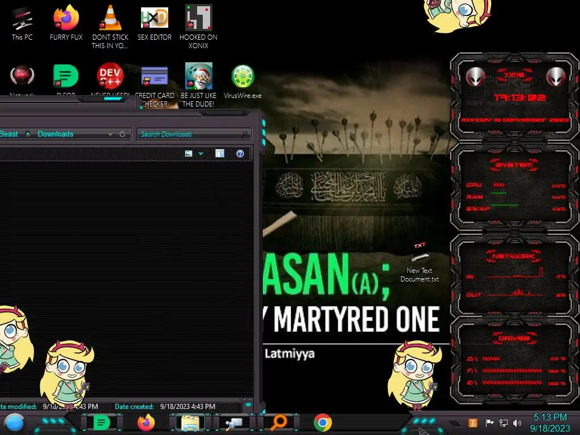Screen dimensions: 580x435
Task: Click the Start orb on taskbar
Action: pyautogui.click(x=15, y=423)
